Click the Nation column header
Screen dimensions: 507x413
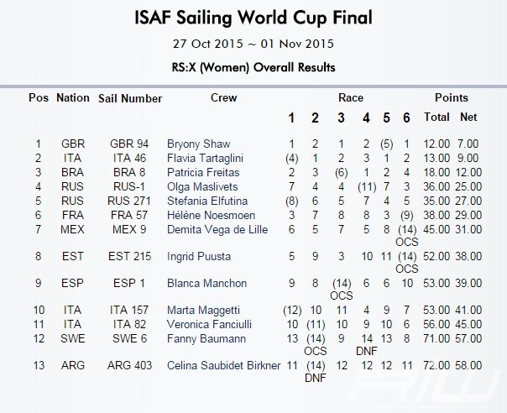73,97
